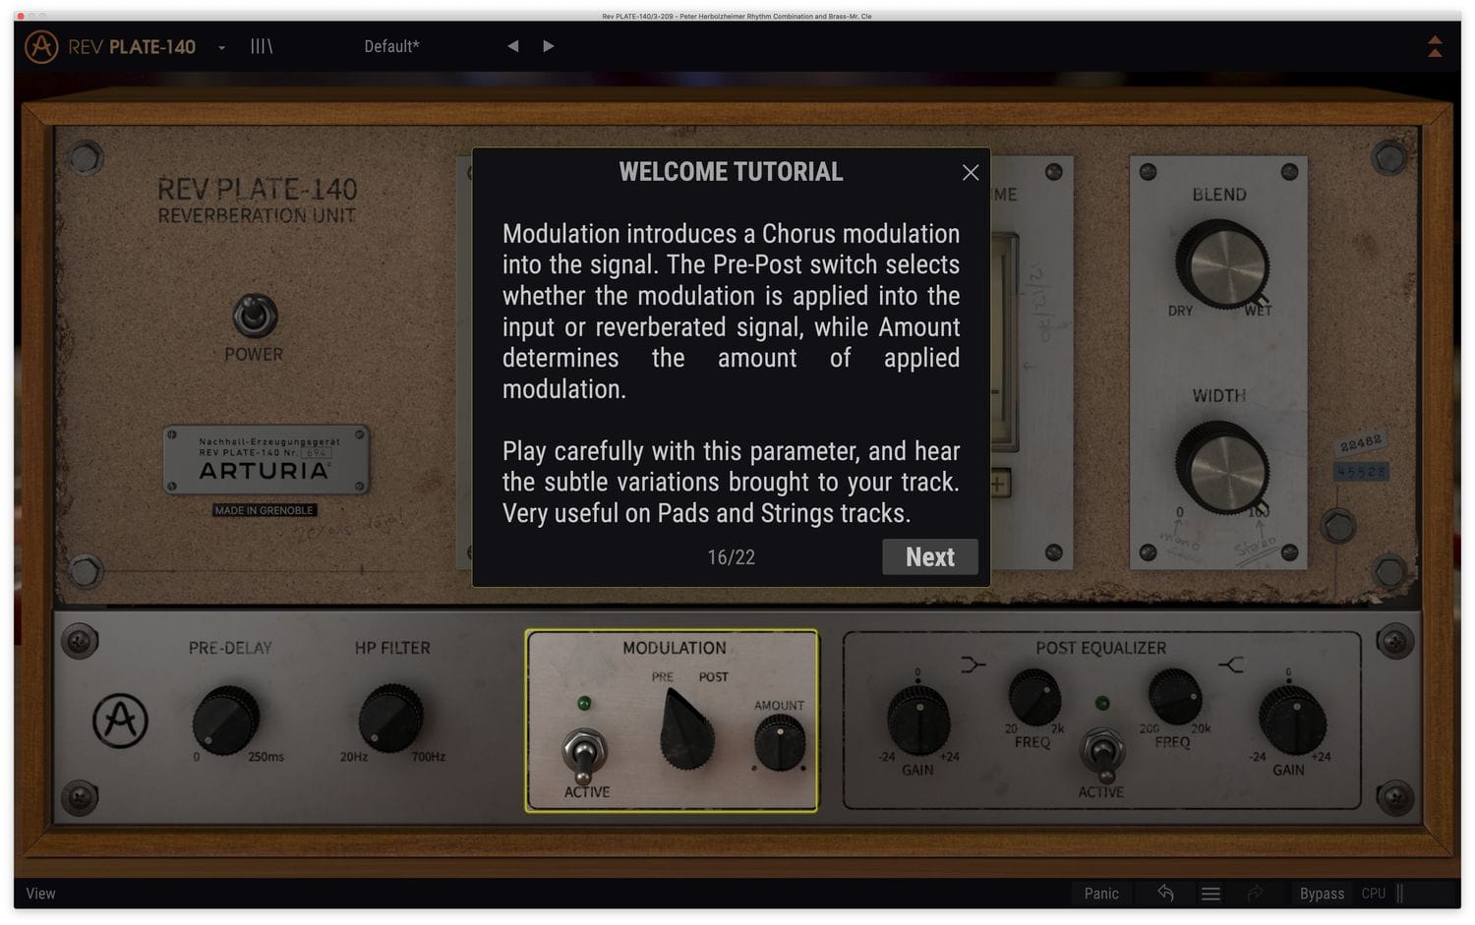Screen dimensions: 1475x925
Task: Click the redo arrow icon
Action: (x=1256, y=893)
